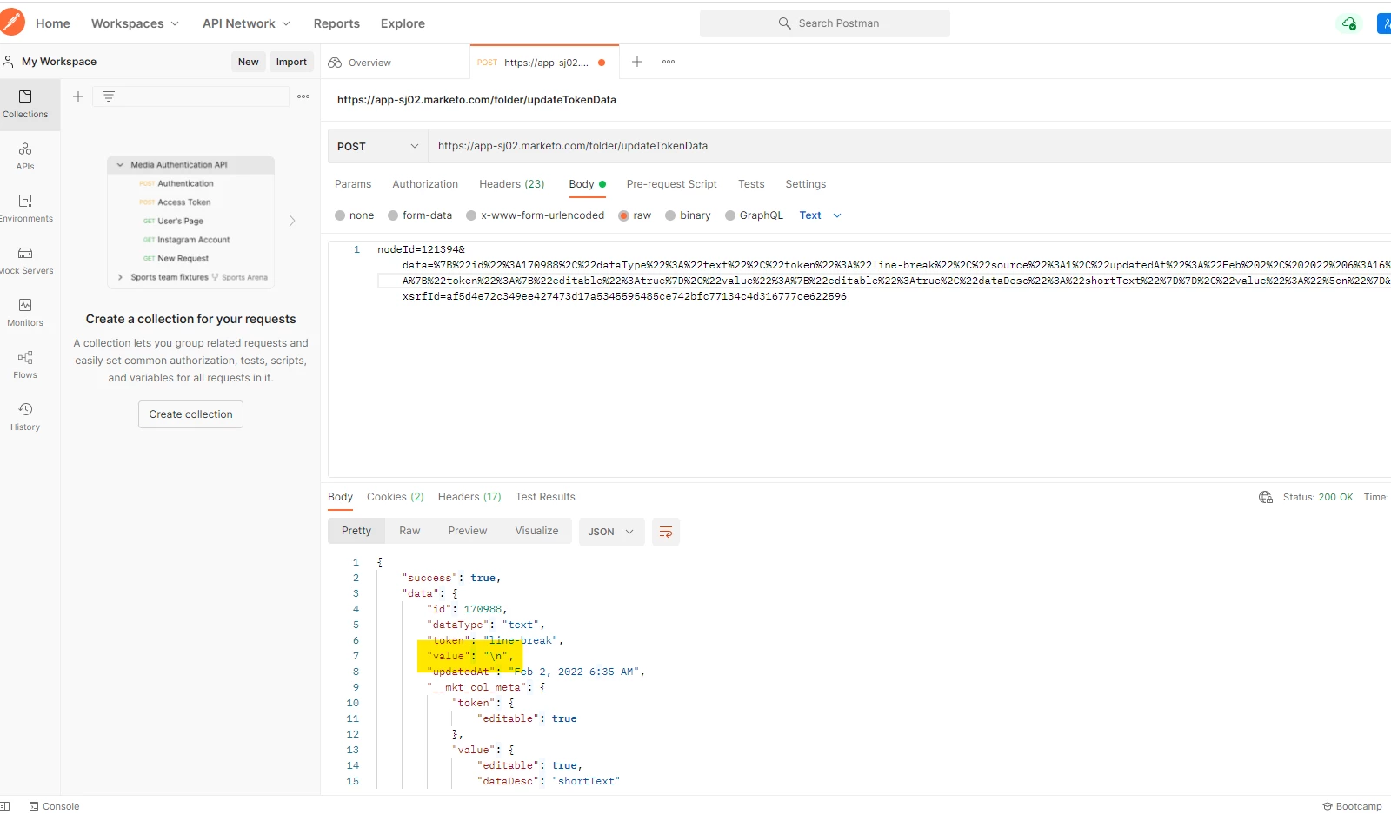The width and height of the screenshot is (1391, 814).
Task: Open the Reports menu item
Action: tap(336, 23)
